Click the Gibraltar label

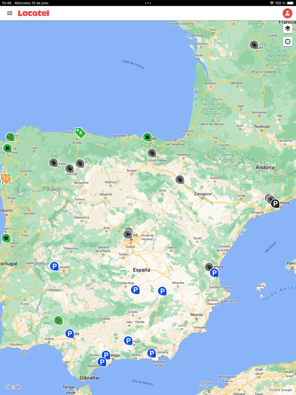[x=89, y=378]
